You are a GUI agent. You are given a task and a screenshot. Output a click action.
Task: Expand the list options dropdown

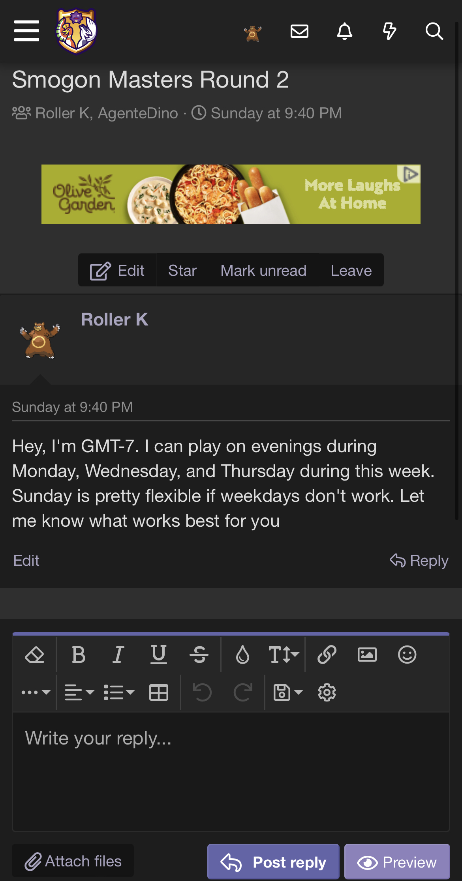point(119,692)
